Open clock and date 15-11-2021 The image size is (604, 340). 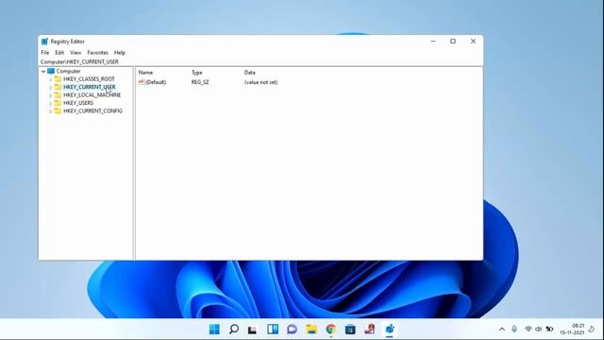click(x=572, y=329)
